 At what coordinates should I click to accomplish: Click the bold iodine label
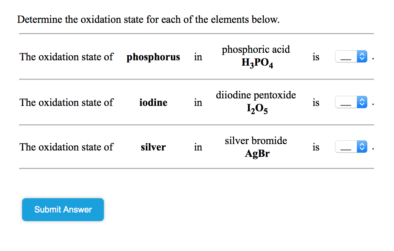153,103
